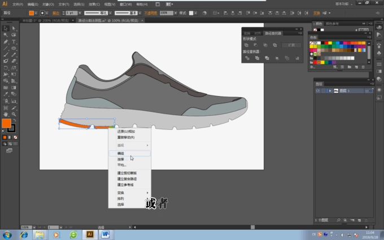This screenshot has width=384, height=240.
Task: Select the Lasso tool
Action: [x=14, y=35]
